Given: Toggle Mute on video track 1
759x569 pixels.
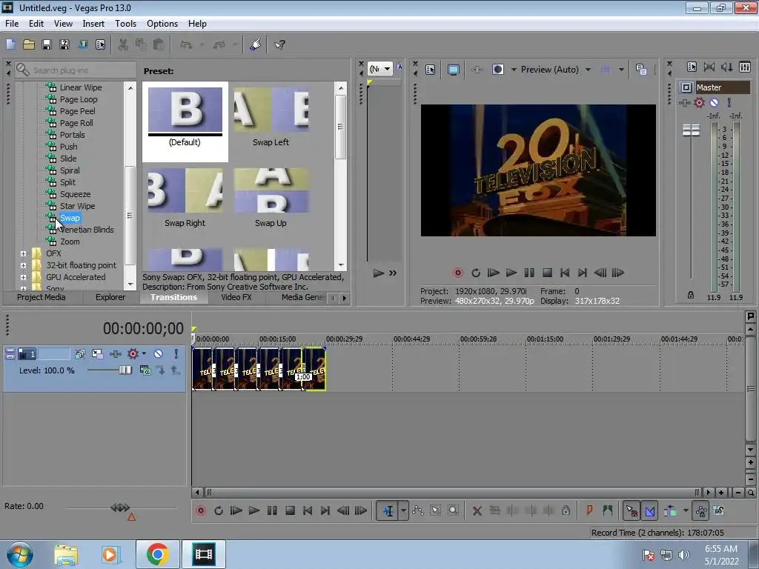Looking at the screenshot, I should point(159,354).
